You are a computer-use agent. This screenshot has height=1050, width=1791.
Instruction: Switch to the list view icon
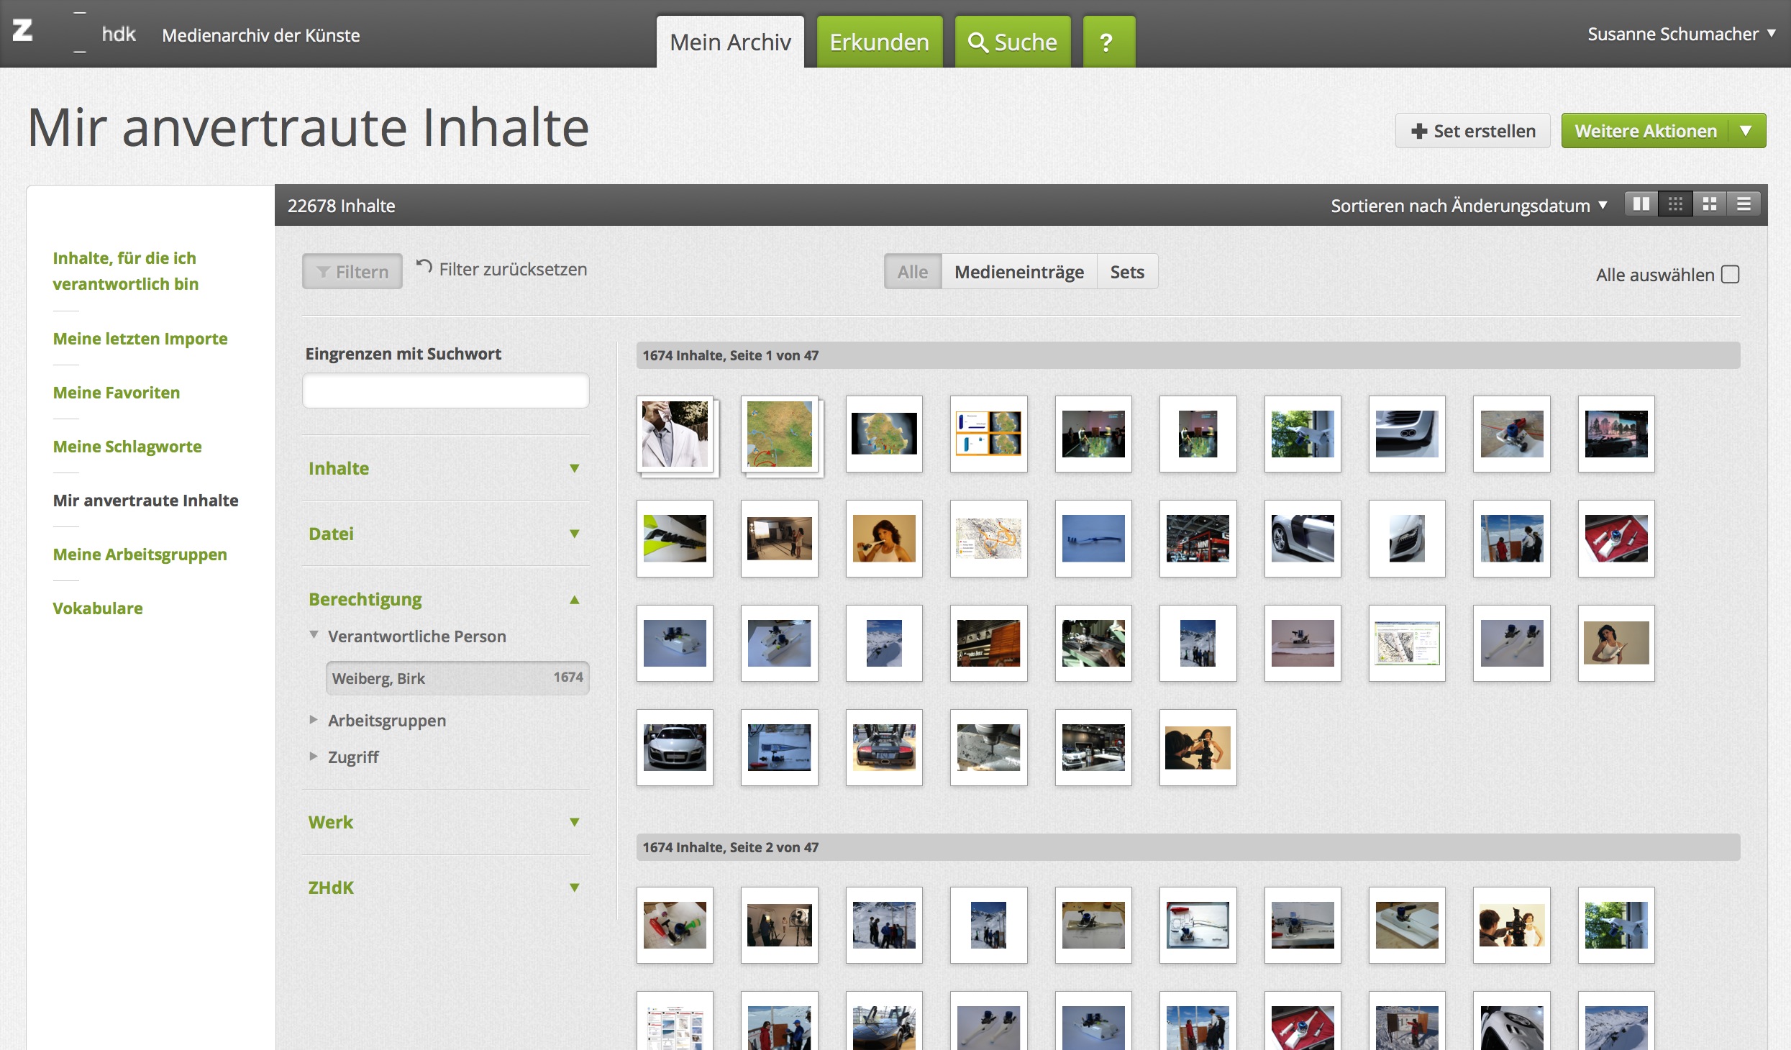pos(1744,205)
